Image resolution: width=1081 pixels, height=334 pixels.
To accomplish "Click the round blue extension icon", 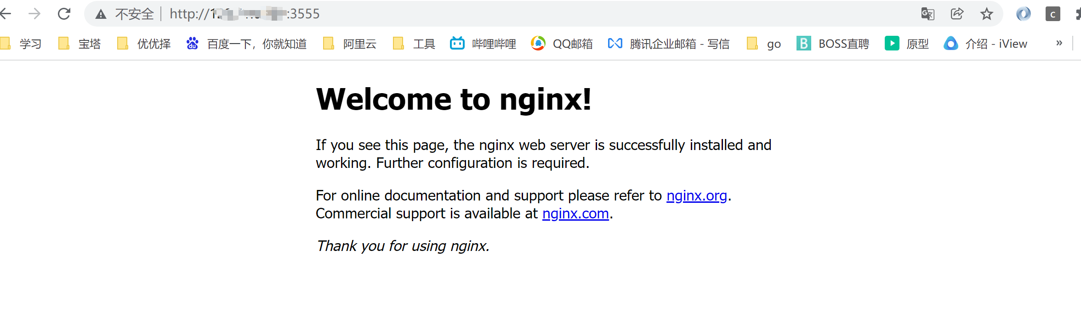I will [x=1023, y=14].
